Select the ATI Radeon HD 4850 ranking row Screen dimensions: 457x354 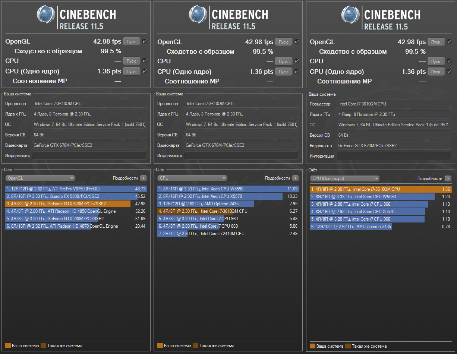click(76, 211)
